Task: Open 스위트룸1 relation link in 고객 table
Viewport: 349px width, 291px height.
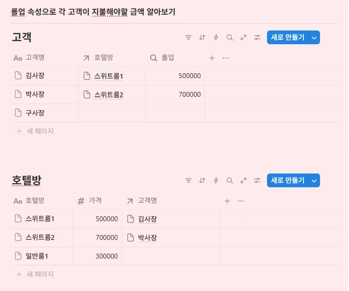Action: [x=108, y=76]
